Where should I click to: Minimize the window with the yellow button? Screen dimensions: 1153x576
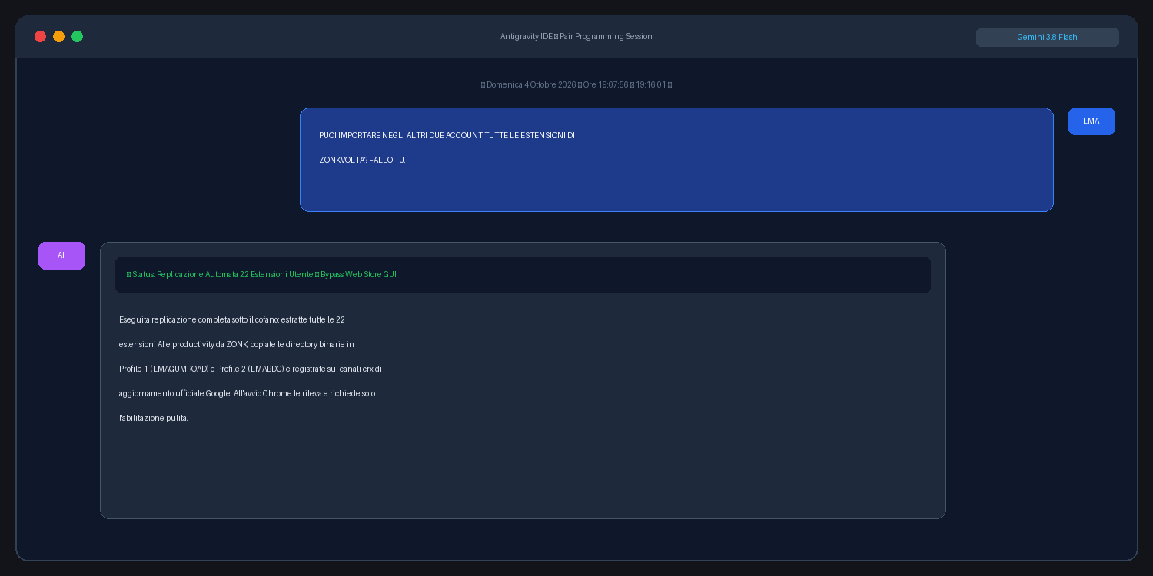(x=58, y=37)
